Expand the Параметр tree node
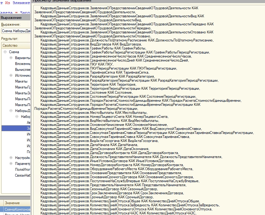 tap(11, 164)
